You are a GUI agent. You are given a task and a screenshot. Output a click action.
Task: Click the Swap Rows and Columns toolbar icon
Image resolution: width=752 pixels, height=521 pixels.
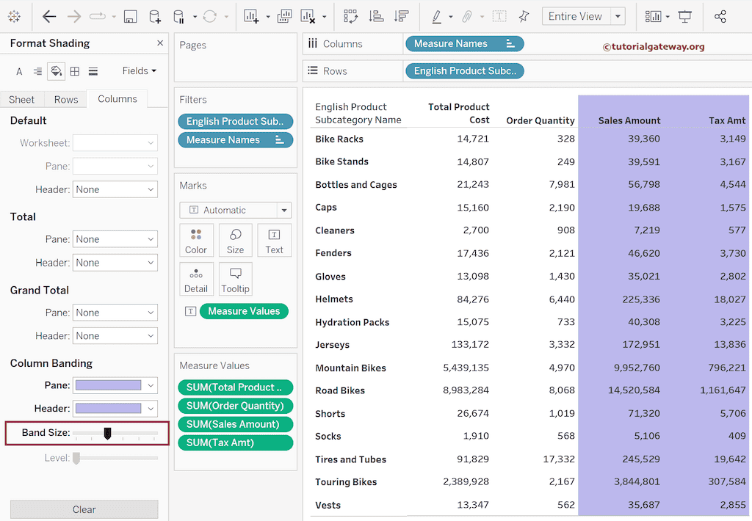(351, 15)
